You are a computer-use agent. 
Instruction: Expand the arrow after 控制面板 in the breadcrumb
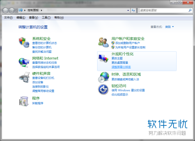coord(41,10)
